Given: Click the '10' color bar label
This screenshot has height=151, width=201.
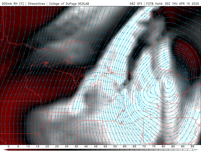Looking at the screenshot, I should click(x=28, y=146).
